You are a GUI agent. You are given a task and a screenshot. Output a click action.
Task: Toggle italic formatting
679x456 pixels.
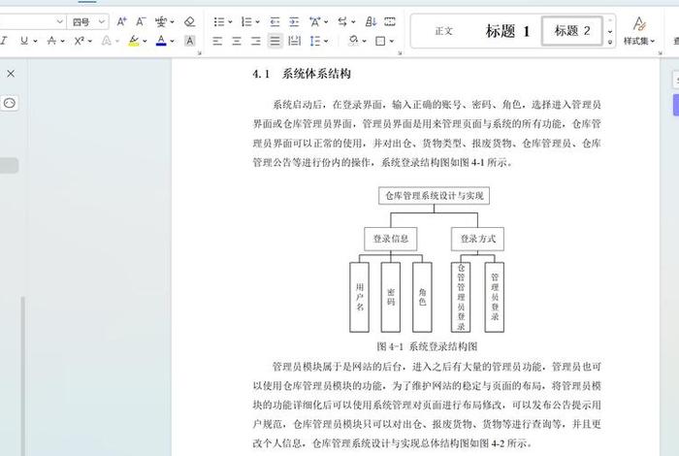click(x=4, y=41)
